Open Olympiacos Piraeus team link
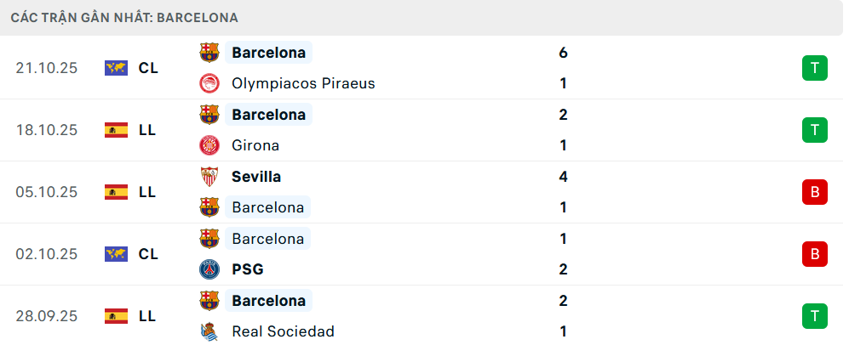The width and height of the screenshot is (849, 345). [x=303, y=83]
